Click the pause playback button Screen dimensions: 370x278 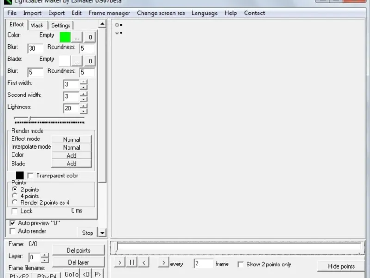point(132,262)
